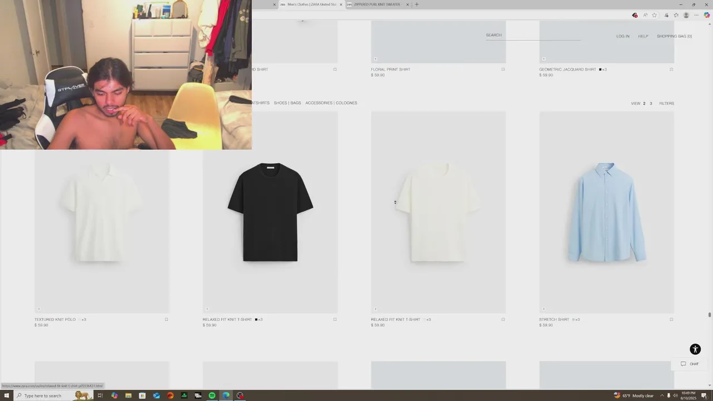
Task: Close the Zippered Purl Knit Sweater tab
Action: [407, 4]
